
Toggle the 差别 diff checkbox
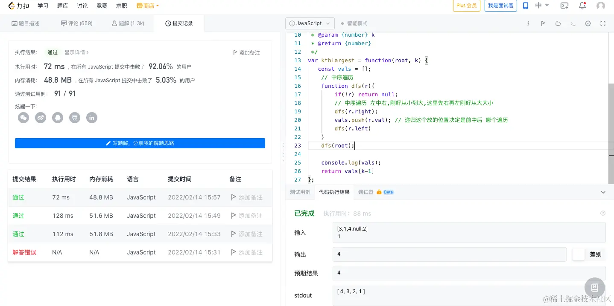[x=578, y=254]
